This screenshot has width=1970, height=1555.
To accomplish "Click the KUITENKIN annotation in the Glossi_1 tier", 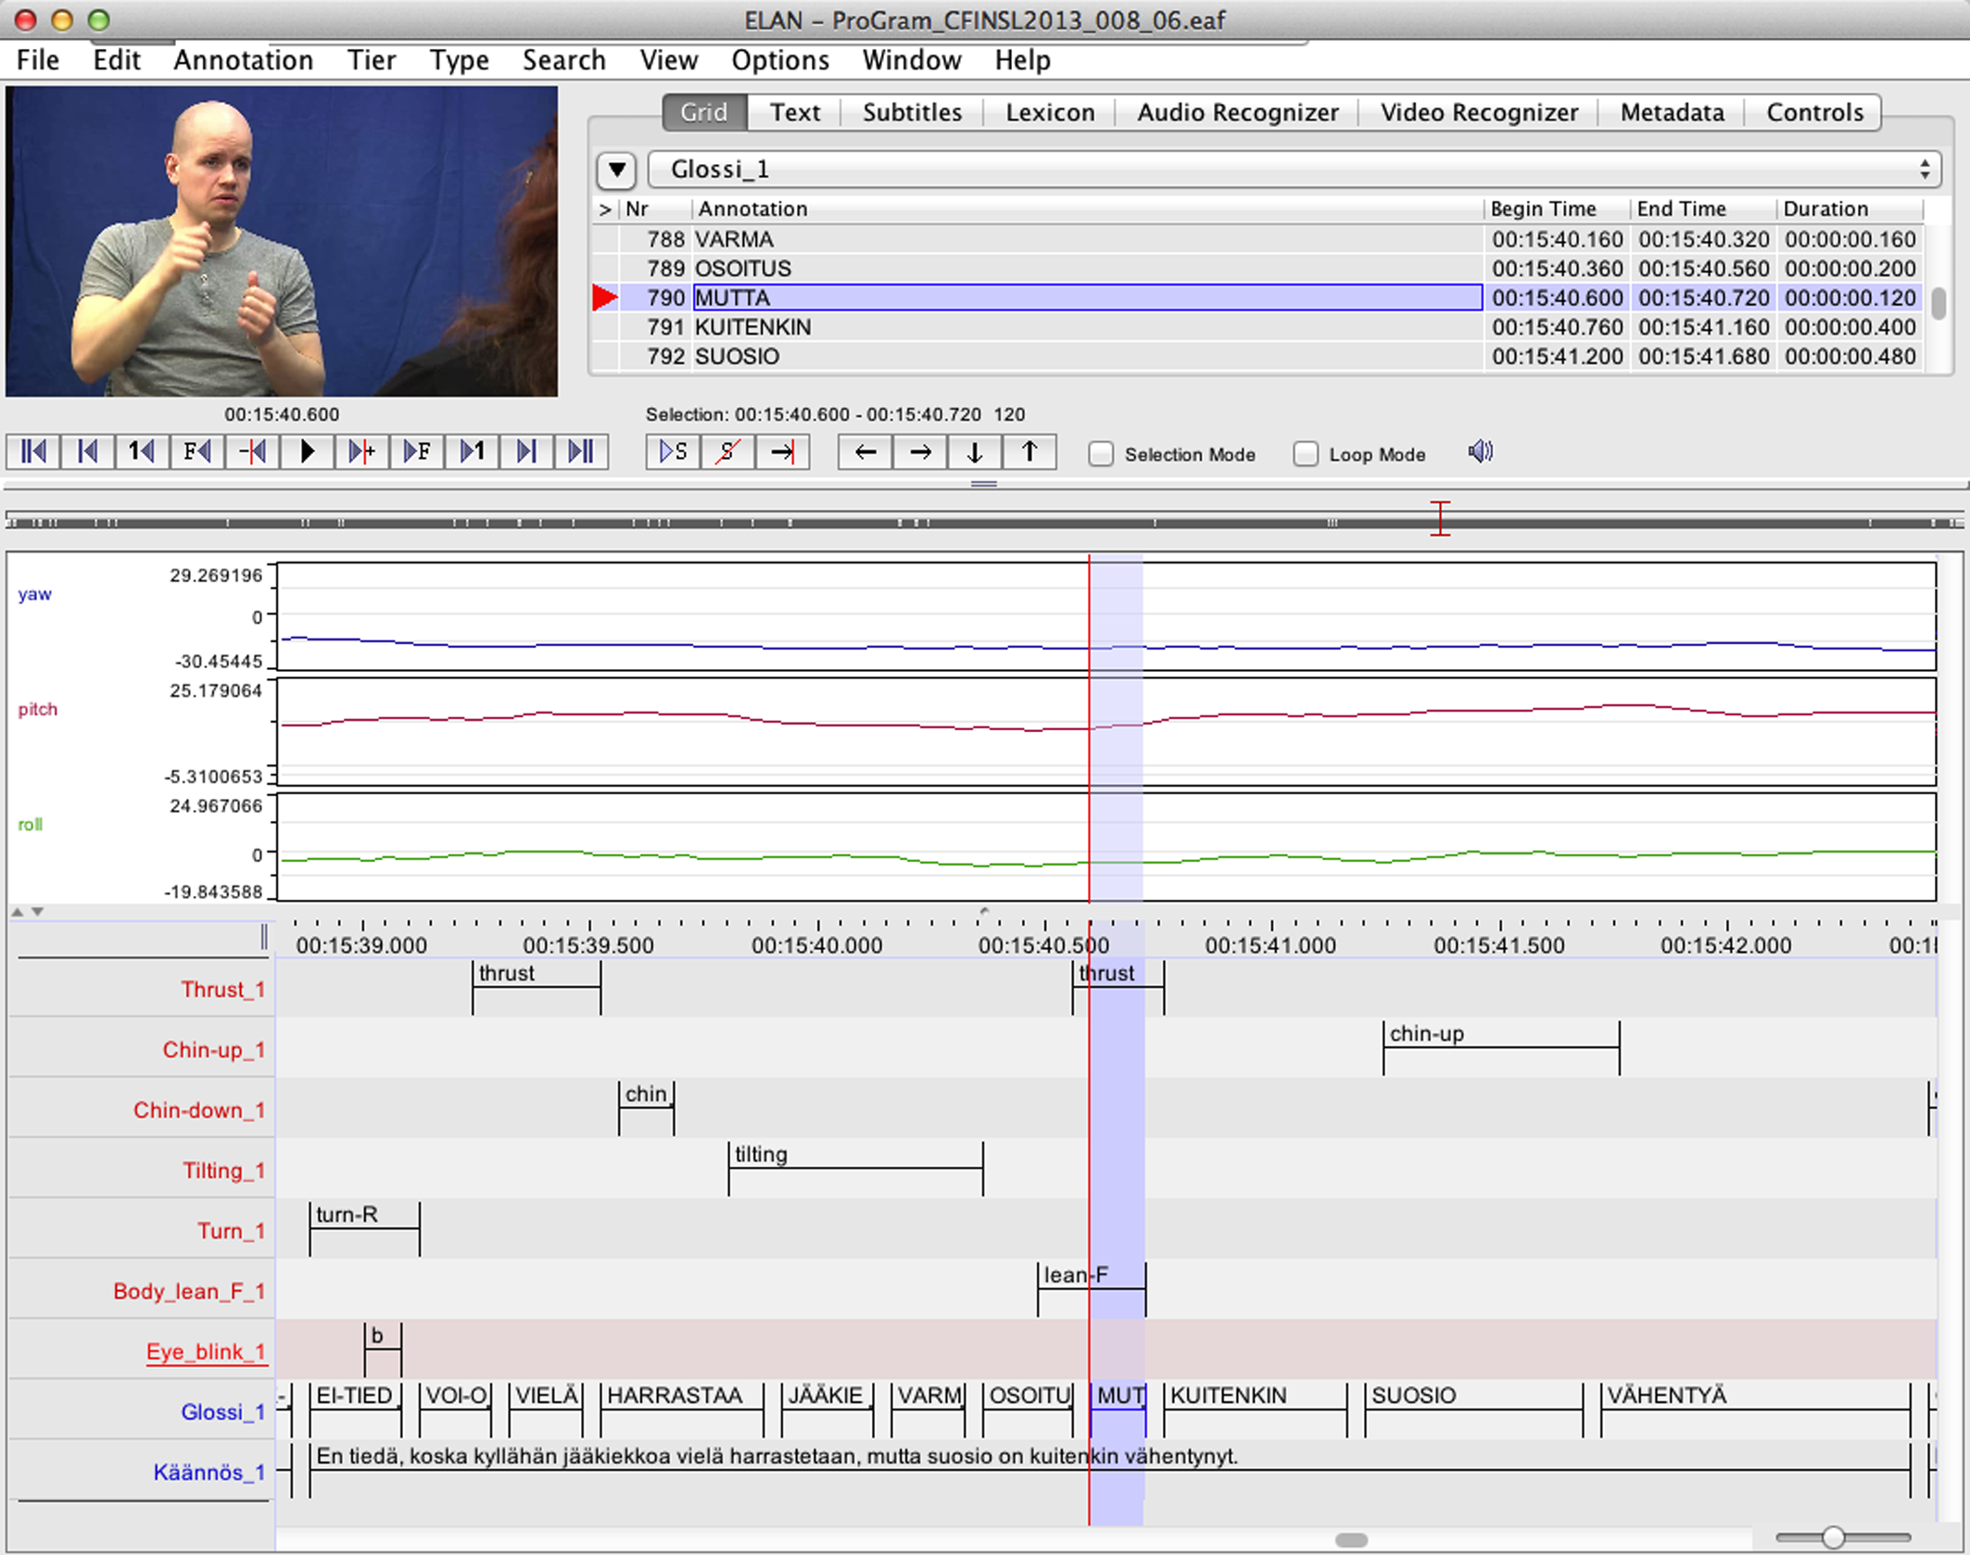I will pyautogui.click(x=1256, y=1410).
